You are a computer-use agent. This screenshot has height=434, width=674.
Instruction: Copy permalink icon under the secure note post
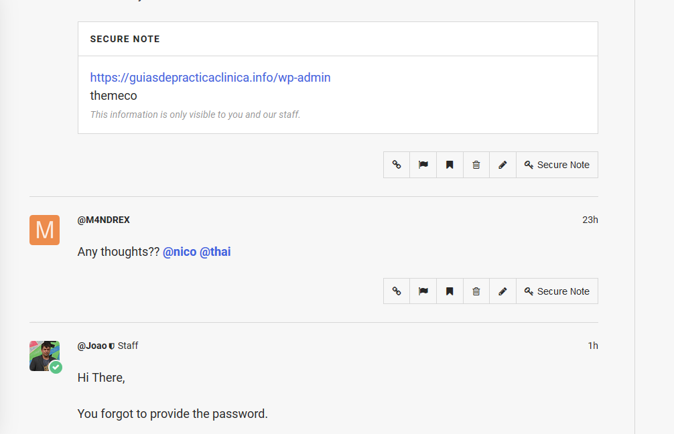tap(397, 165)
